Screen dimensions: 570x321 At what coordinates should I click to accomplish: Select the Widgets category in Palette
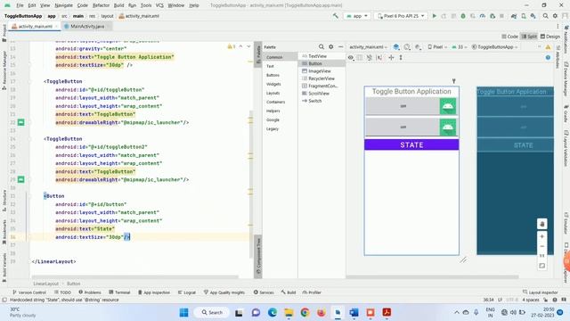273,84
